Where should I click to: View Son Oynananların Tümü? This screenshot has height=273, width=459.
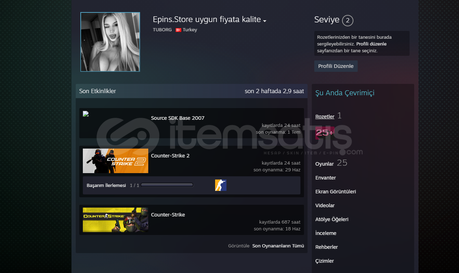[278, 246]
